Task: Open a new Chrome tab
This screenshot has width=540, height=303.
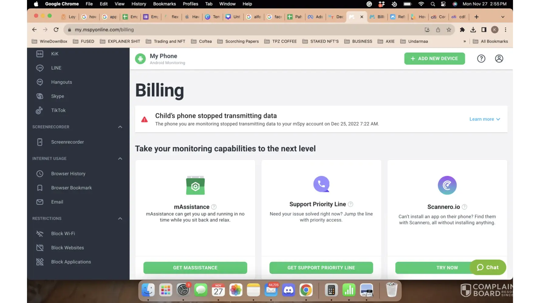Action: pyautogui.click(x=476, y=17)
